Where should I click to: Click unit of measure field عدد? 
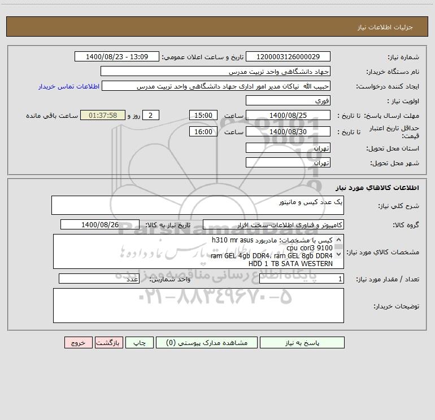[99, 279]
